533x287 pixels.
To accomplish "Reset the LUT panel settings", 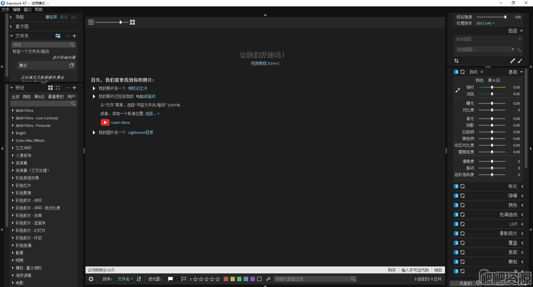I will [x=462, y=224].
